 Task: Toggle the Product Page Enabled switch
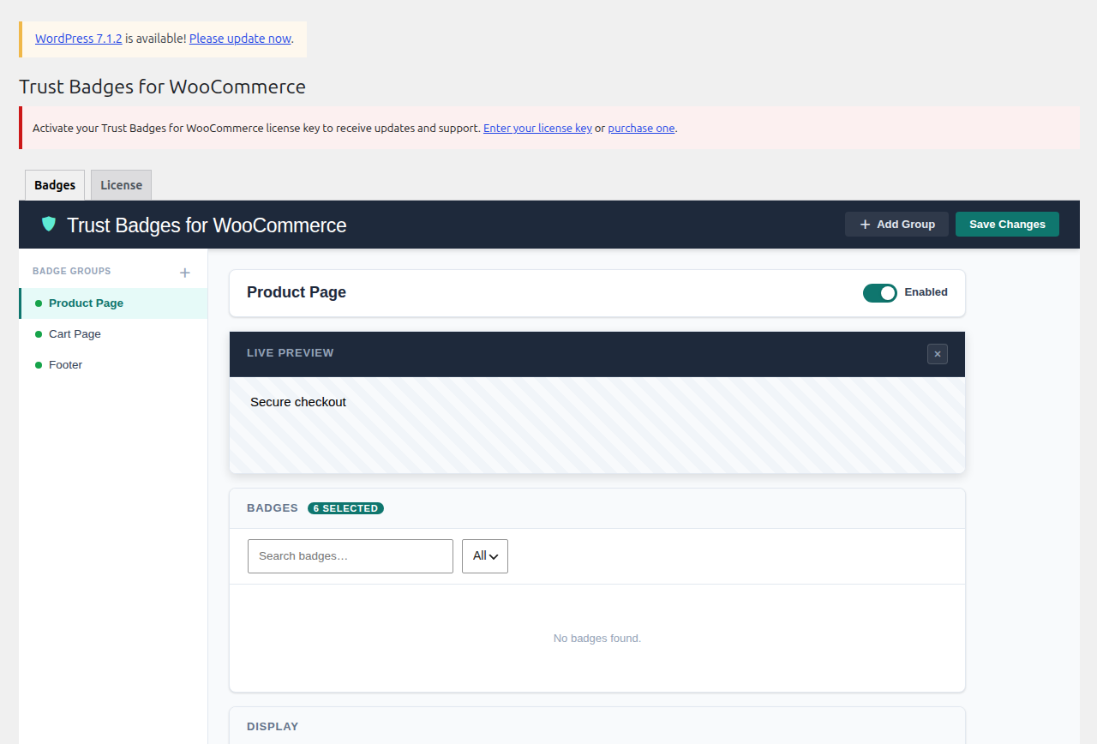pos(880,292)
